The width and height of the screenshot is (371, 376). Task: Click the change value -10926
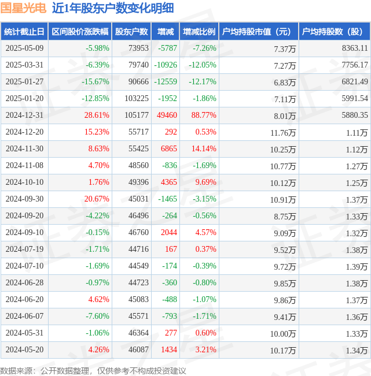tap(166, 65)
